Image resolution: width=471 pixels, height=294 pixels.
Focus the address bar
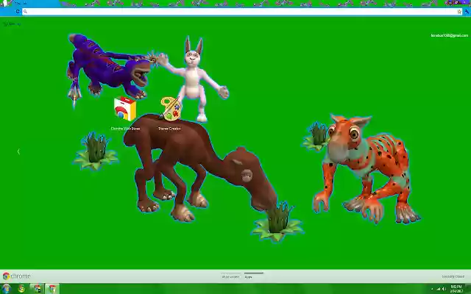coord(241,12)
